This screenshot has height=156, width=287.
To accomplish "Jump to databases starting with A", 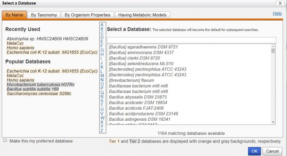I will (102, 25).
